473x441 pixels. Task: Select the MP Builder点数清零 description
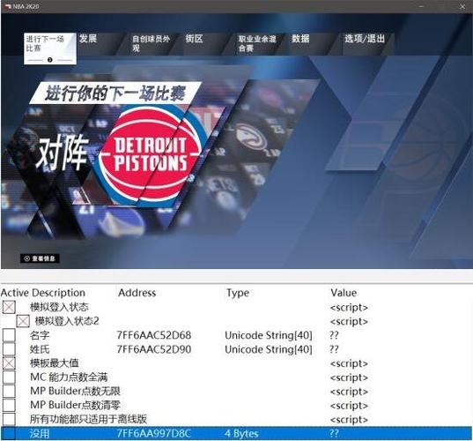[75, 405]
